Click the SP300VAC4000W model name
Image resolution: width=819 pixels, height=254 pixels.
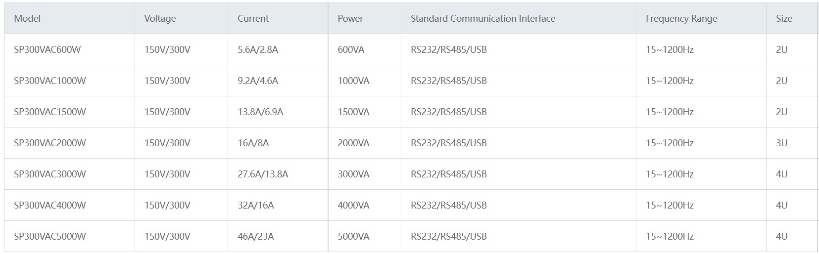(x=50, y=205)
